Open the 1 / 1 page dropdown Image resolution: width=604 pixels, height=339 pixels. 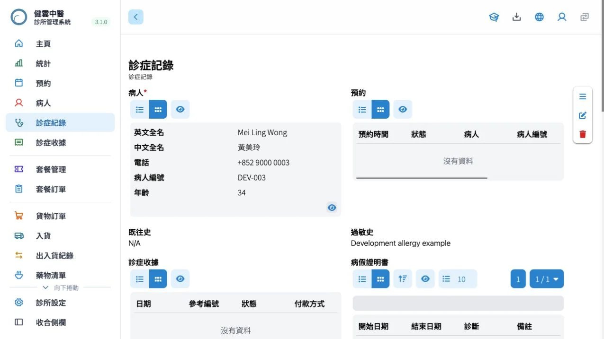pyautogui.click(x=547, y=279)
